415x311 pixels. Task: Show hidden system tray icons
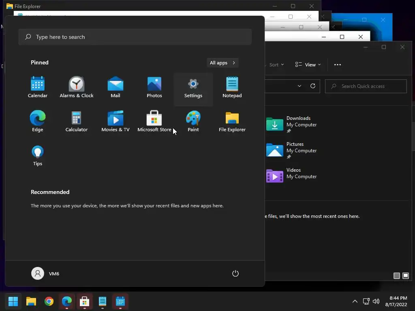click(355, 301)
